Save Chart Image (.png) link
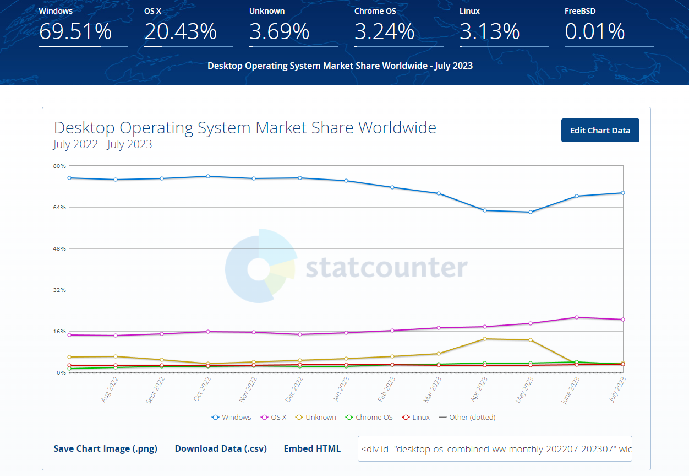689x476 pixels. (105, 448)
